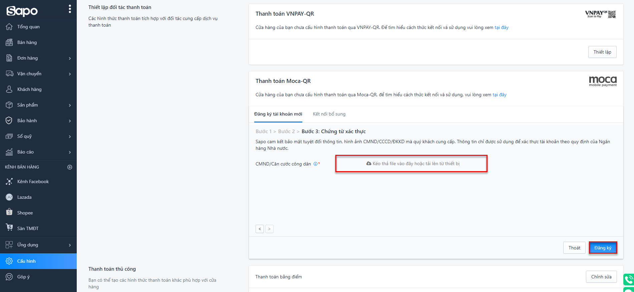Open Bán hàng from the sidebar icon
The image size is (634, 292).
9,42
